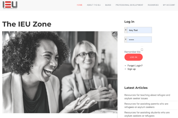Viewport: 178px width, 118px height.
Task: Open the Blogs menu item
Action: pyautogui.click(x=108, y=5)
